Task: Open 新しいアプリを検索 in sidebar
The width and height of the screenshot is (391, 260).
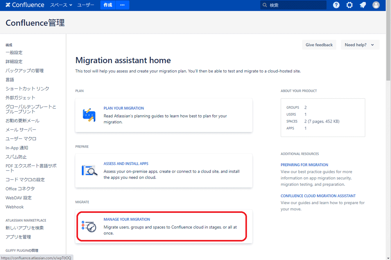Action: 24,228
